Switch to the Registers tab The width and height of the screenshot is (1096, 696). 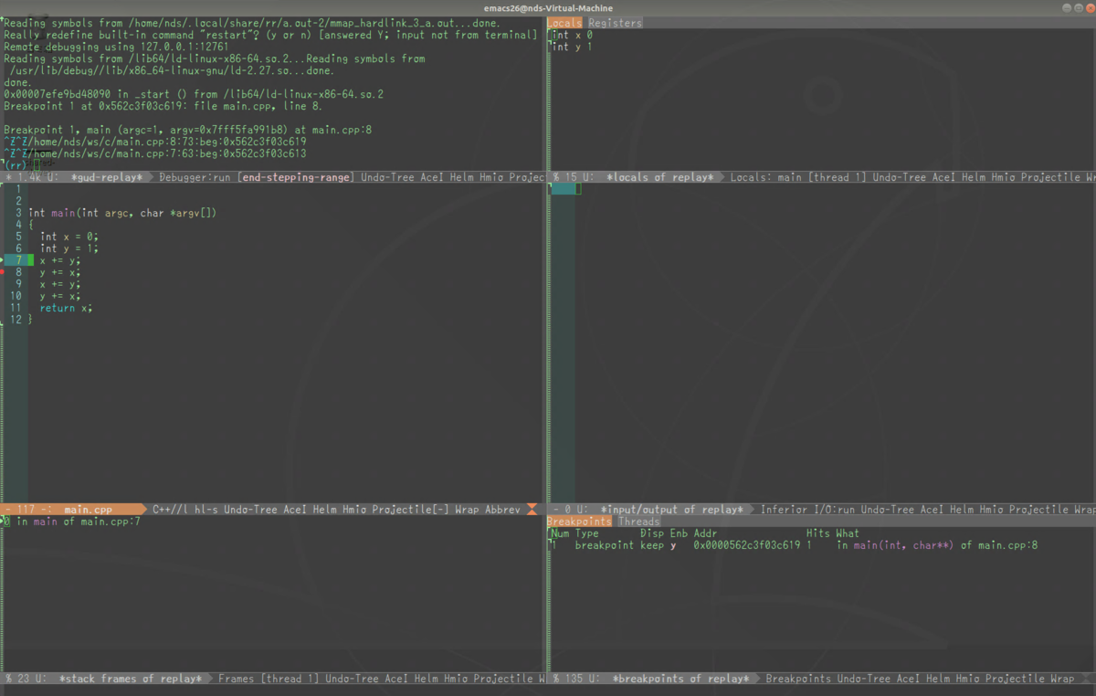point(615,23)
